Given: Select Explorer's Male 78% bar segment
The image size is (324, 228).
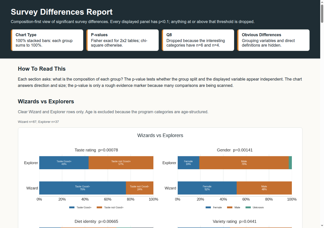Looking at the screenshot, I should coord(244,163).
